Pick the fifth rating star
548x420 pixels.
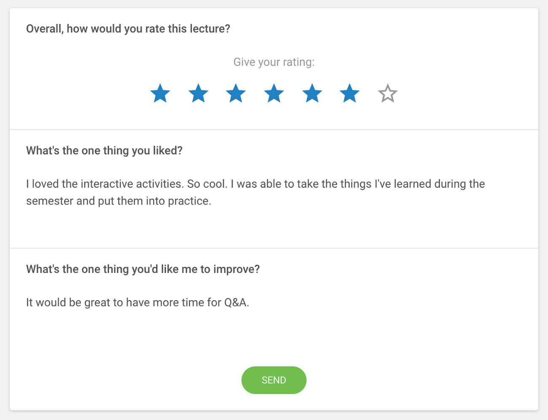[312, 94]
